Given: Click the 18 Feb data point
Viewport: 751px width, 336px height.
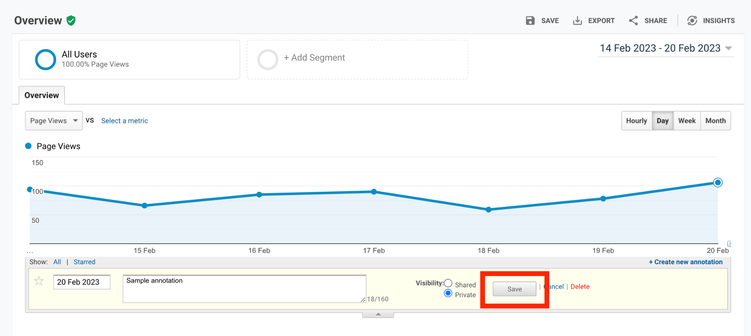Looking at the screenshot, I should coord(488,210).
